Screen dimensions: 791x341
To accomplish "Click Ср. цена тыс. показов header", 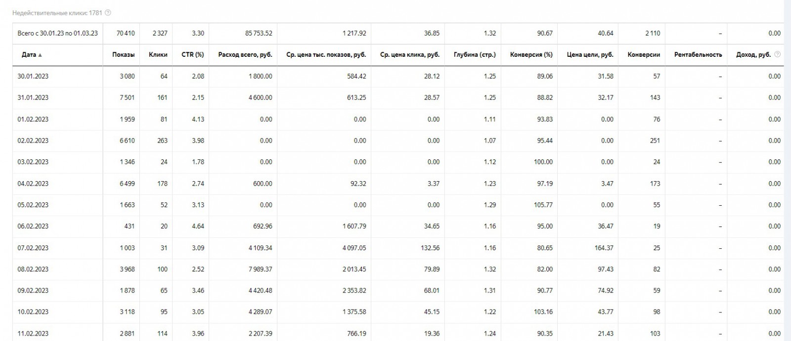I will click(326, 55).
